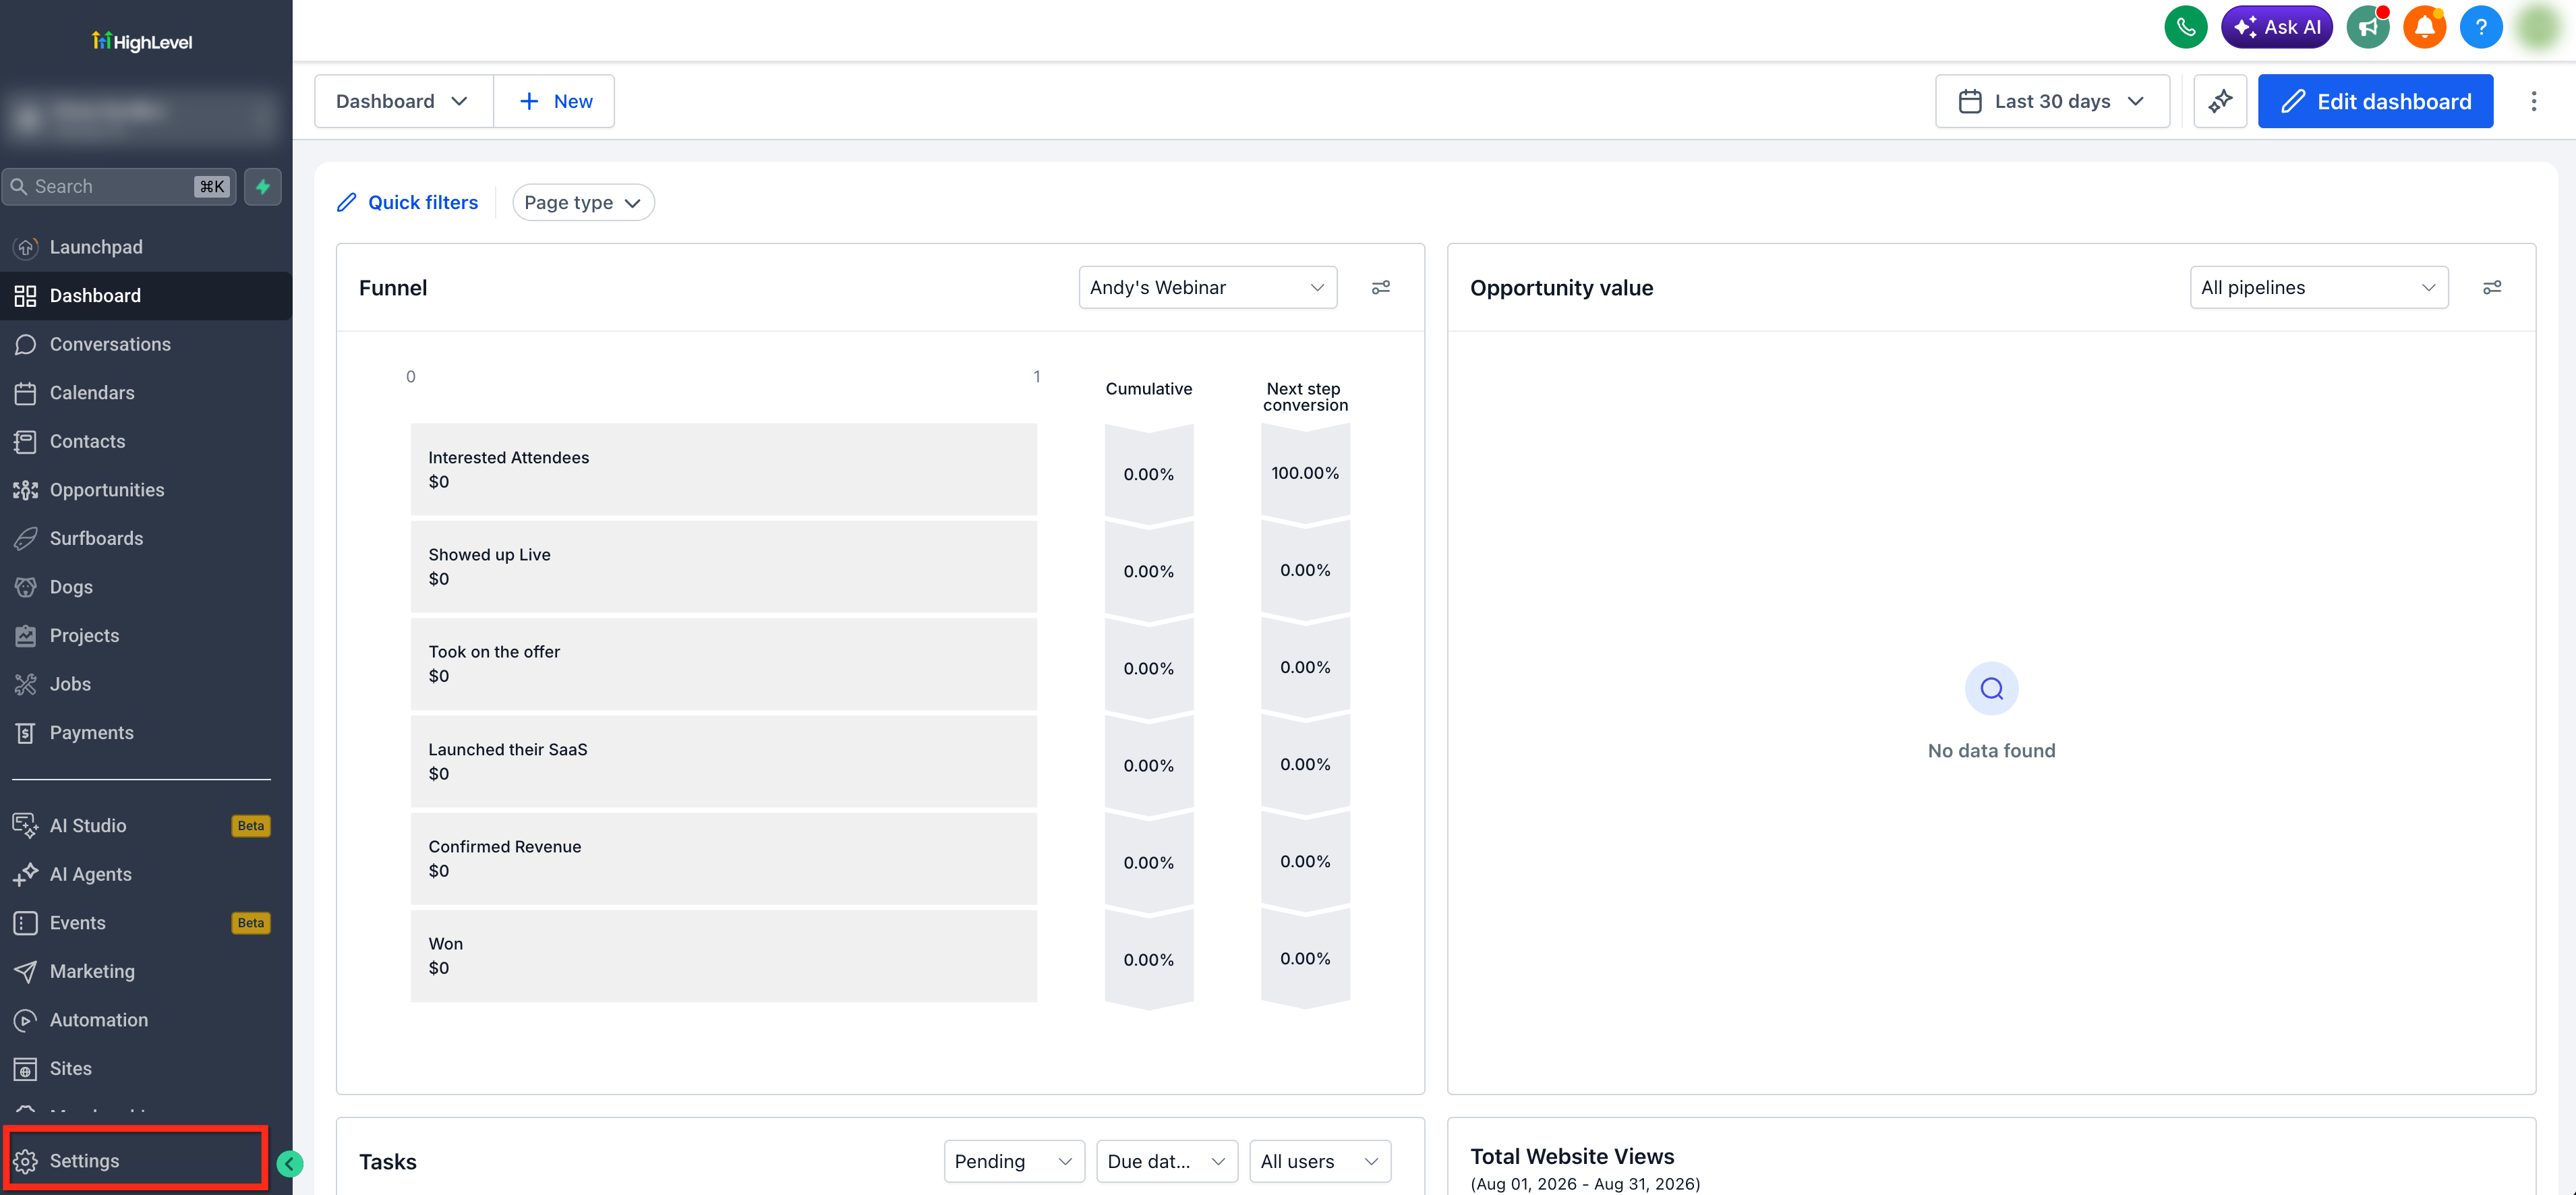The image size is (2576, 1195).
Task: Open Jobs in the sidebar
Action: click(x=146, y=684)
